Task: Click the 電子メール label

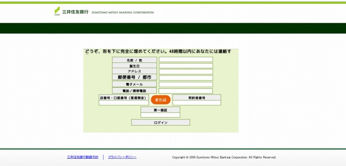Action: tap(135, 84)
